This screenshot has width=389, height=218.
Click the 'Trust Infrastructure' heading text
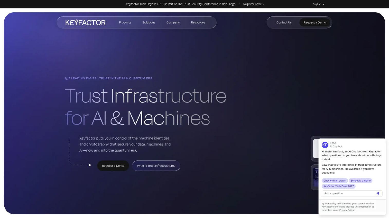145,96
